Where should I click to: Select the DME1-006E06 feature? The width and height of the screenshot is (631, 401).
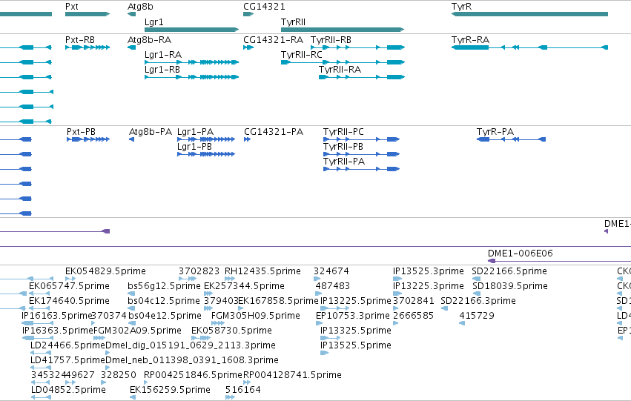click(559, 261)
